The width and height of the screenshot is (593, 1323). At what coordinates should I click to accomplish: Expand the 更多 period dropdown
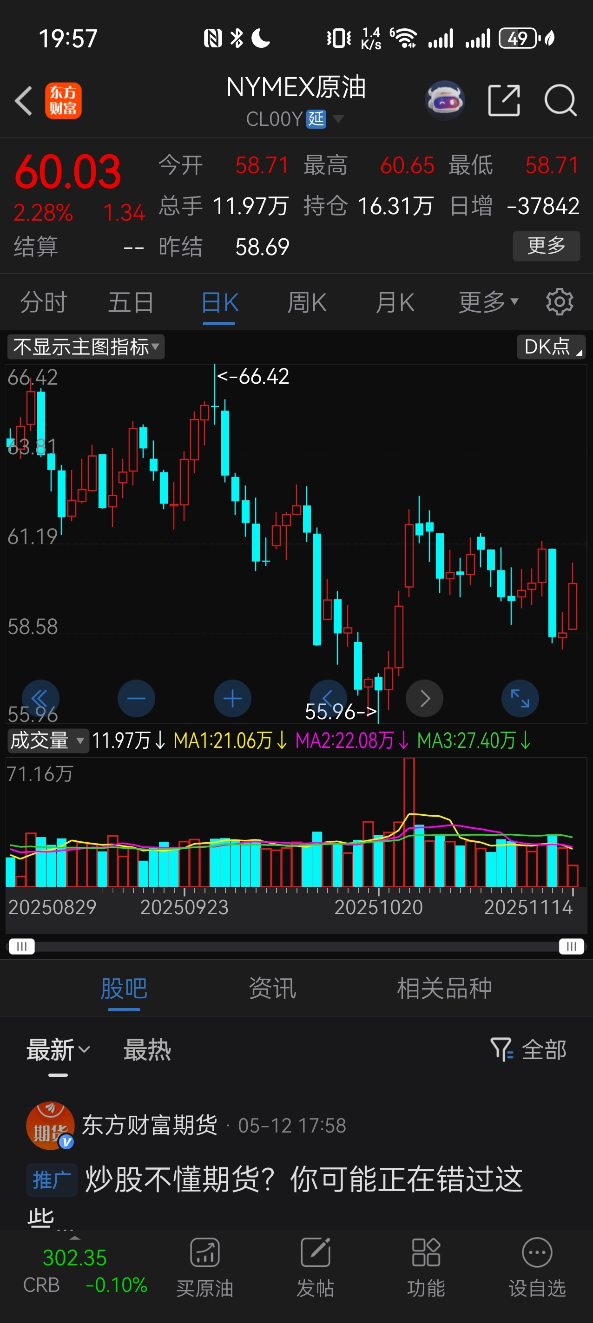coord(489,302)
